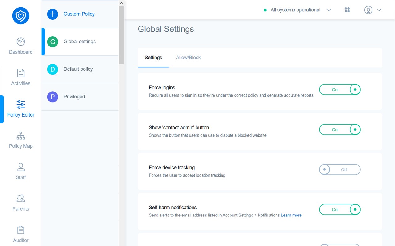Switch to the Allow/Block tab
Viewport: 395px width, 246px height.
tap(188, 58)
